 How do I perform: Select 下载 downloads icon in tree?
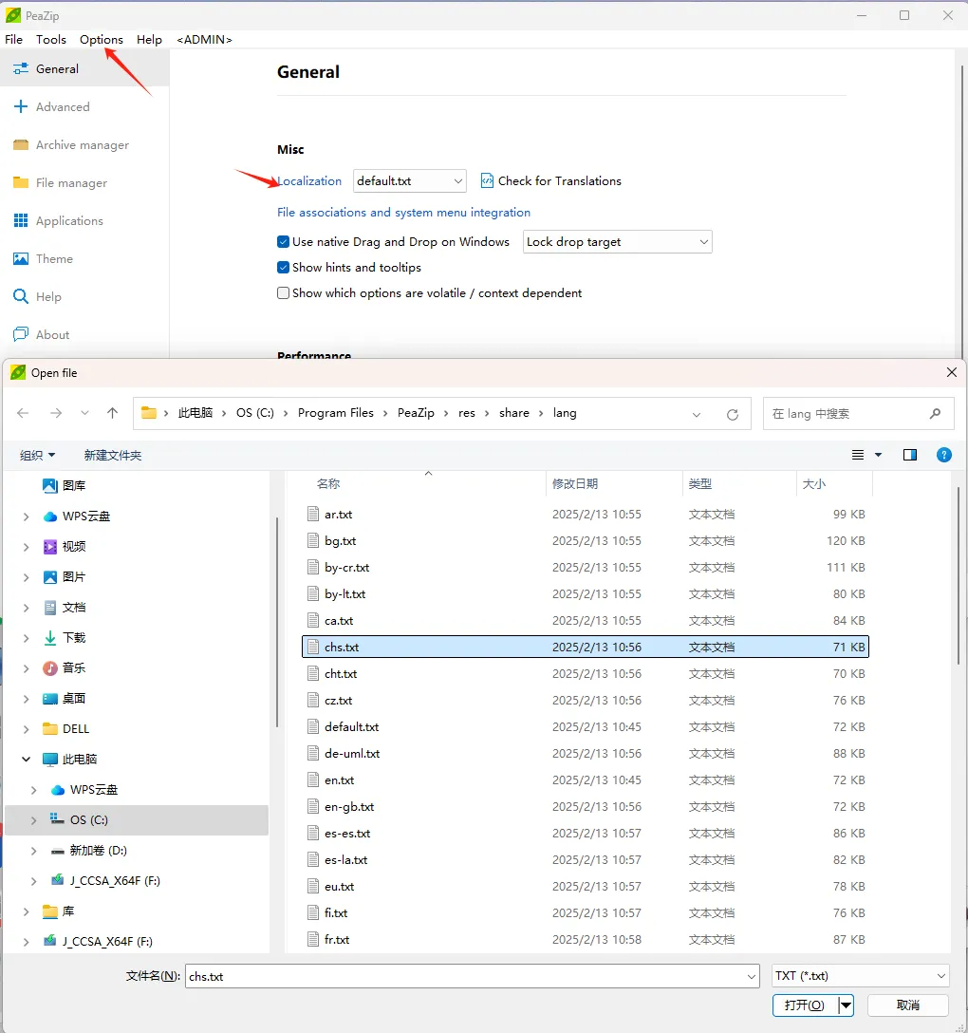pos(50,638)
